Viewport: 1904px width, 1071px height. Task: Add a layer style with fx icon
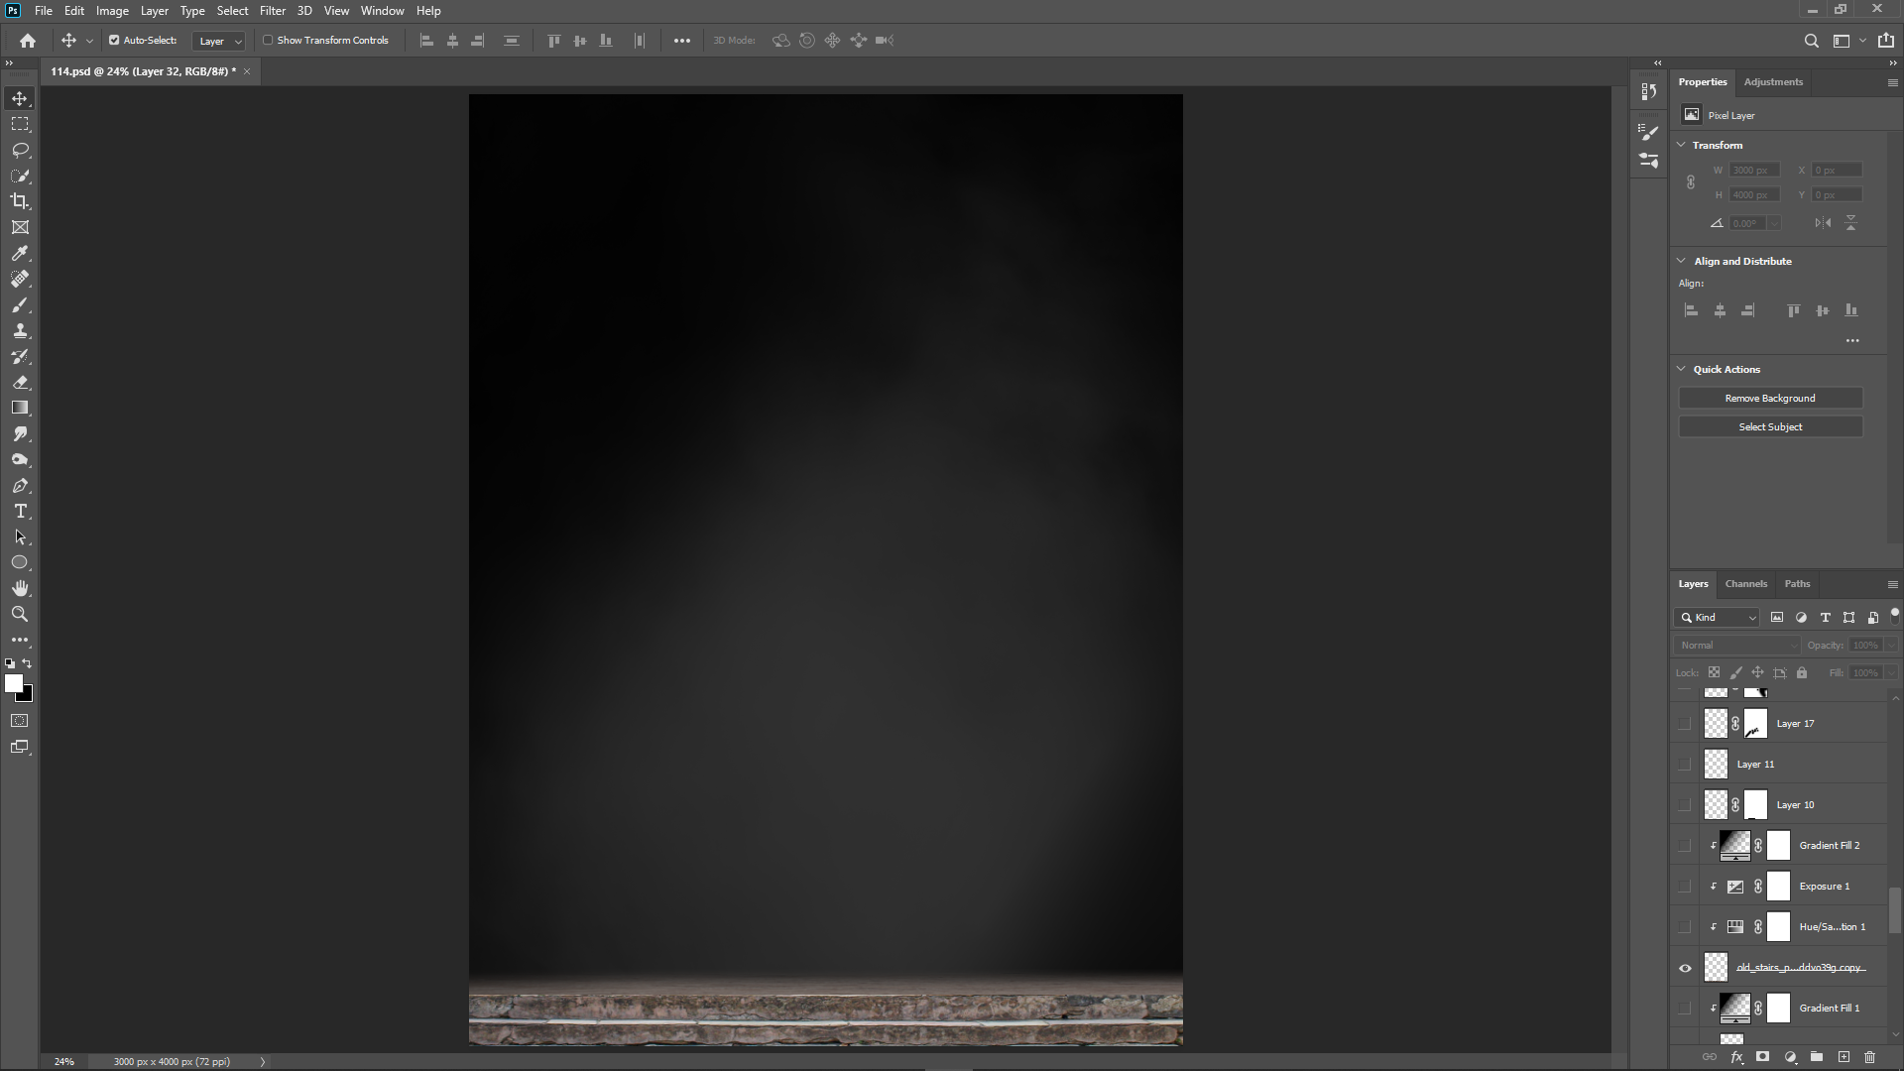click(x=1736, y=1057)
